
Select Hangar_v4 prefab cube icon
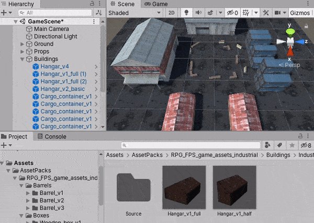pyautogui.click(x=36, y=67)
